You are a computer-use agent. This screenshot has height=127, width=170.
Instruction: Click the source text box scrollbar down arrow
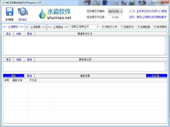[166, 54]
